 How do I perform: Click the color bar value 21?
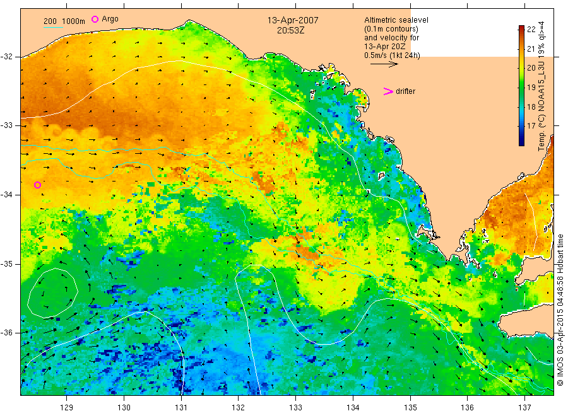click(x=531, y=49)
